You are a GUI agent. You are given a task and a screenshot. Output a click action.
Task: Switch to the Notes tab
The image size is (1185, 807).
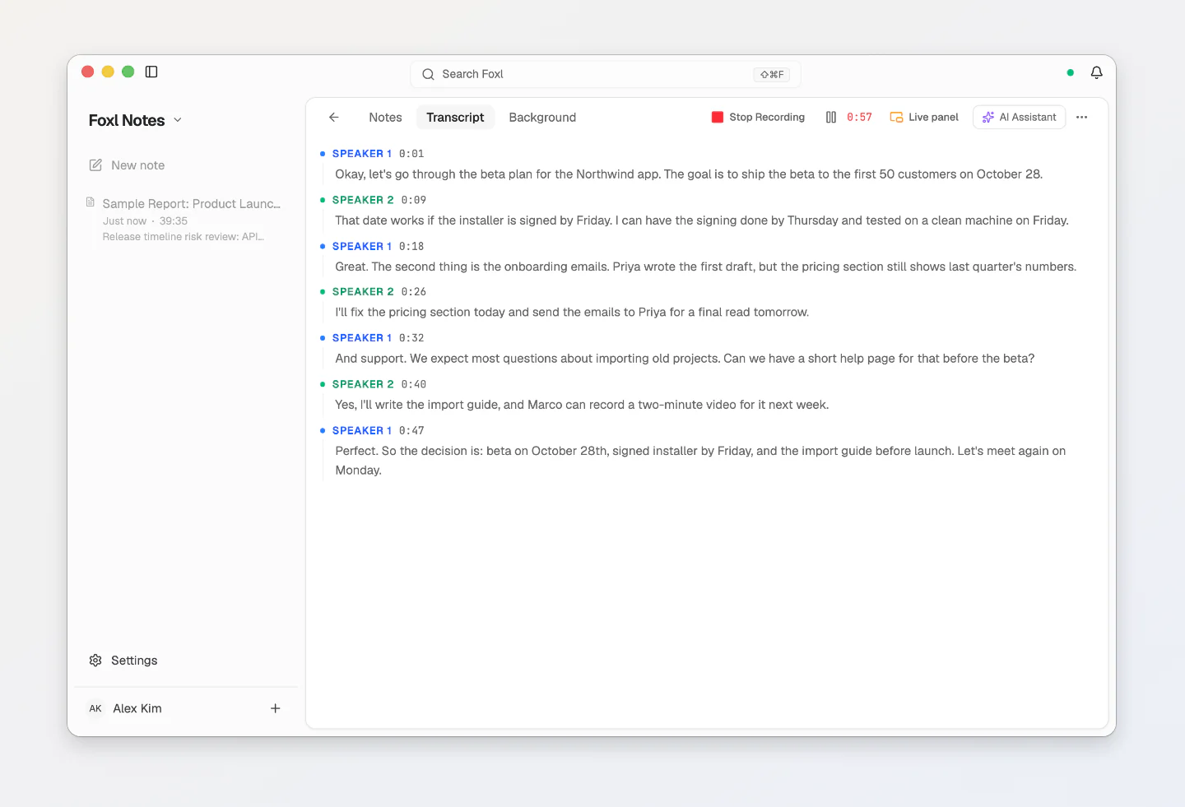385,117
